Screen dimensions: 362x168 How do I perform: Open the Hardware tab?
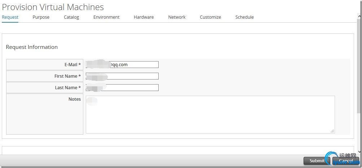click(x=144, y=17)
